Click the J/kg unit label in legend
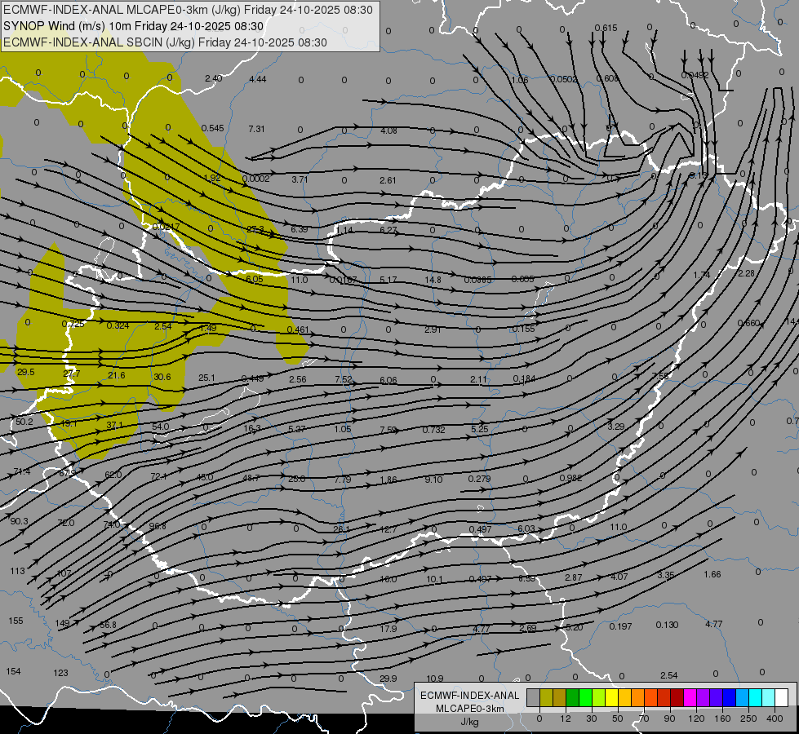The width and height of the screenshot is (799, 734). (x=470, y=722)
